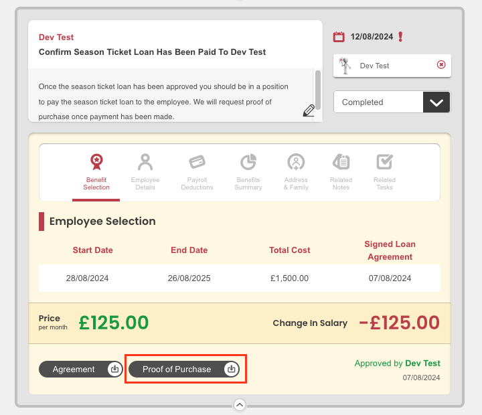Click the red exclamation priority marker
482x415 pixels.
point(400,37)
